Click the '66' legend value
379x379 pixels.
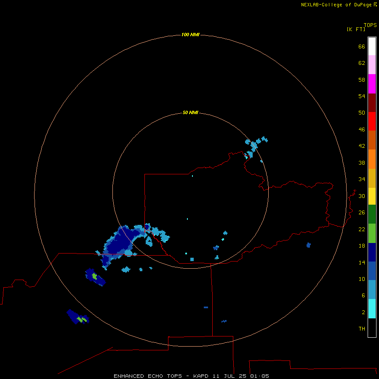tap(362, 46)
